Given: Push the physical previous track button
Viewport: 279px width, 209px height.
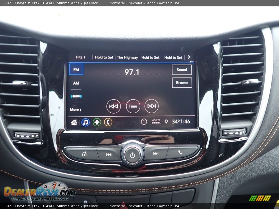Looking at the screenshot, I should coord(109,154).
